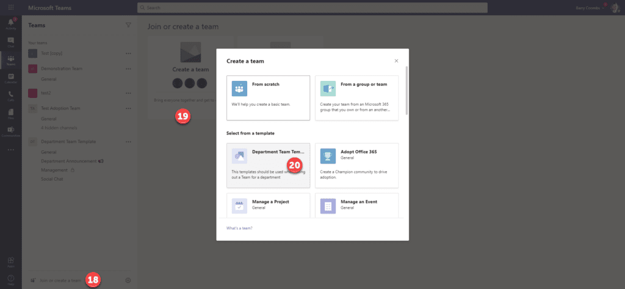Screen dimensions: 625x289
Task: Click the From scratch people icon
Action: (239, 88)
